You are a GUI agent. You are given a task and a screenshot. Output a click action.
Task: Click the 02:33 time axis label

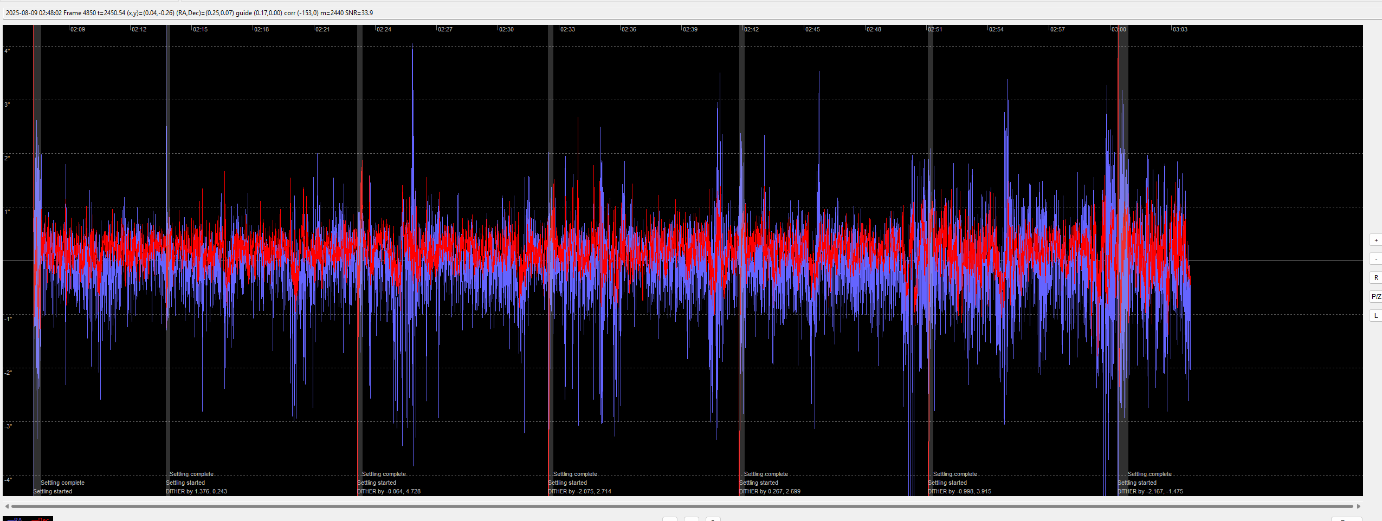567,29
